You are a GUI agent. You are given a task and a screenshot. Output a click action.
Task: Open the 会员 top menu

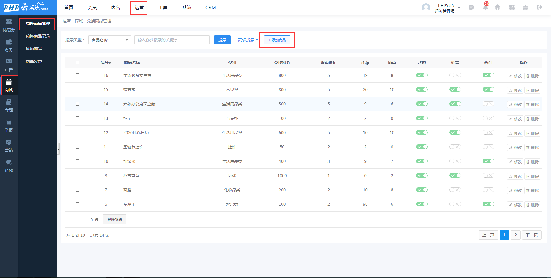(x=92, y=7)
